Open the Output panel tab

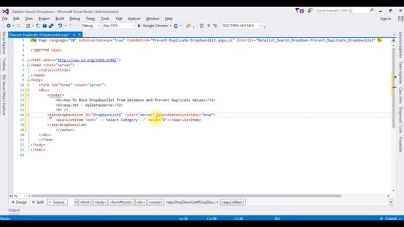coord(14,210)
